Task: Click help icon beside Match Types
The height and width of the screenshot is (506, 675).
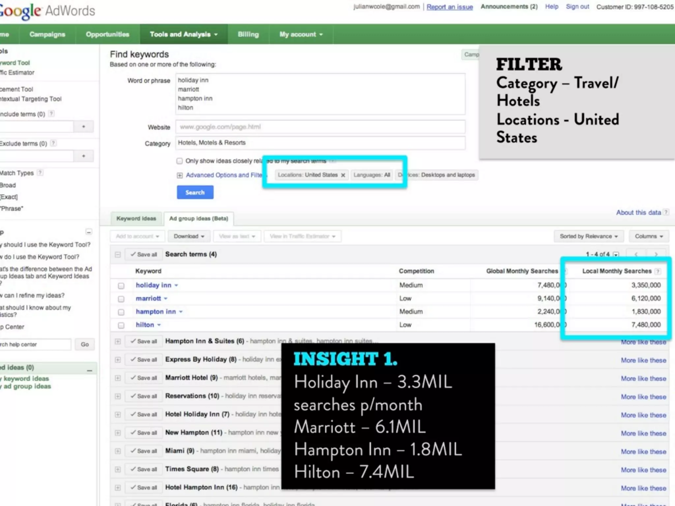Action: pos(40,173)
